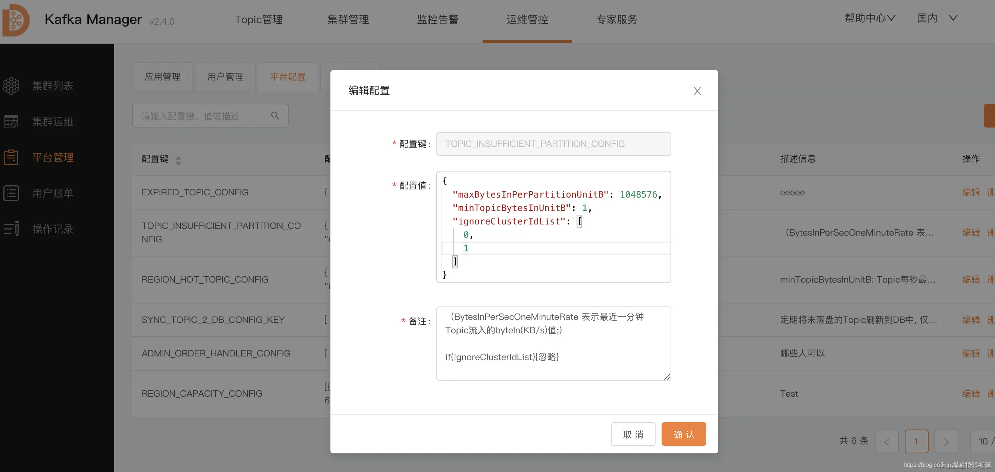Image resolution: width=995 pixels, height=472 pixels.
Task: Open 操作记录 sidebar icon
Action: 11,229
